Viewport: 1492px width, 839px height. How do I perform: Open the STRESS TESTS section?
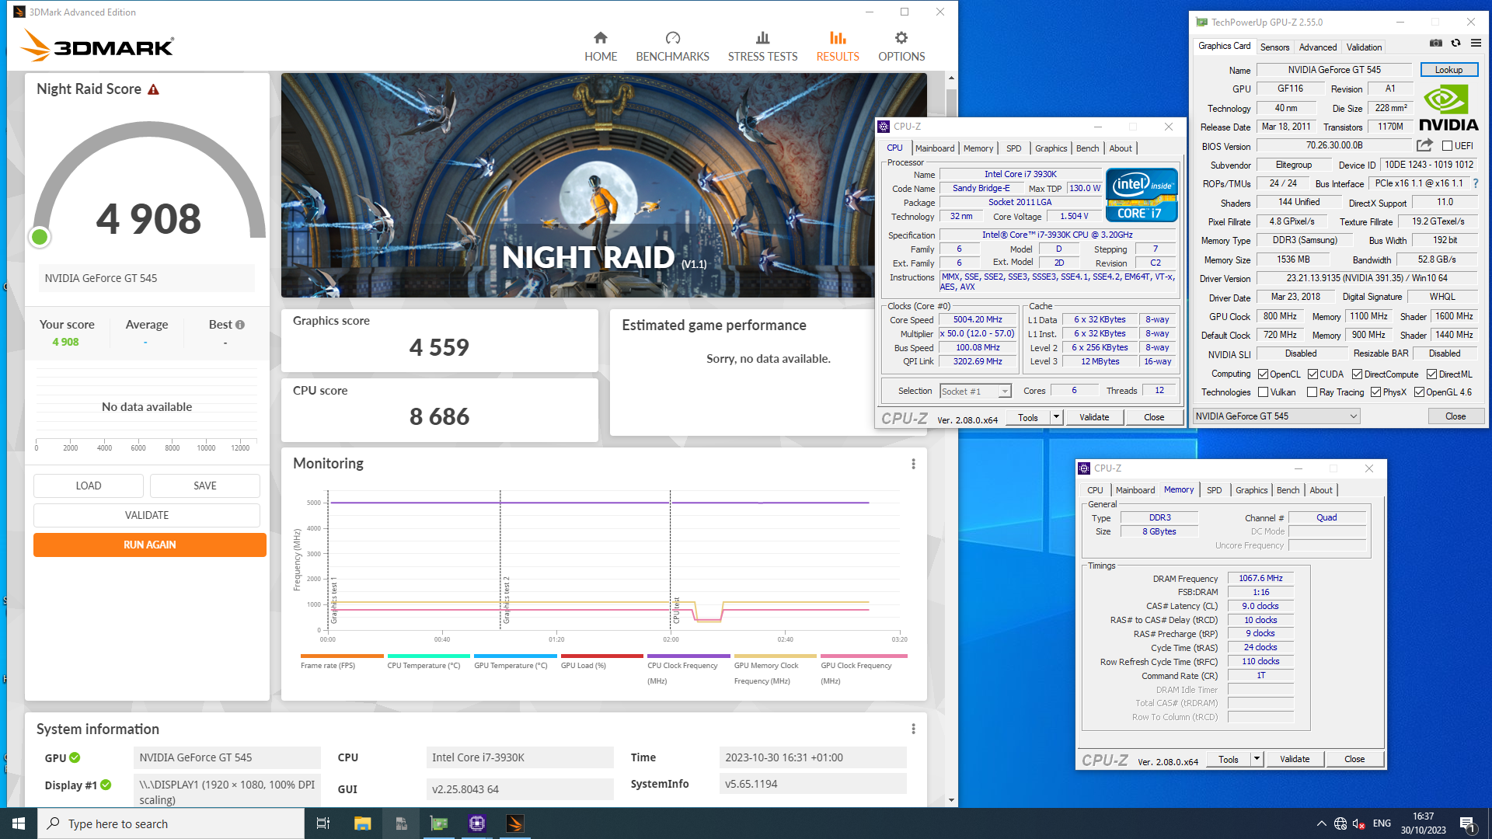pos(762,47)
